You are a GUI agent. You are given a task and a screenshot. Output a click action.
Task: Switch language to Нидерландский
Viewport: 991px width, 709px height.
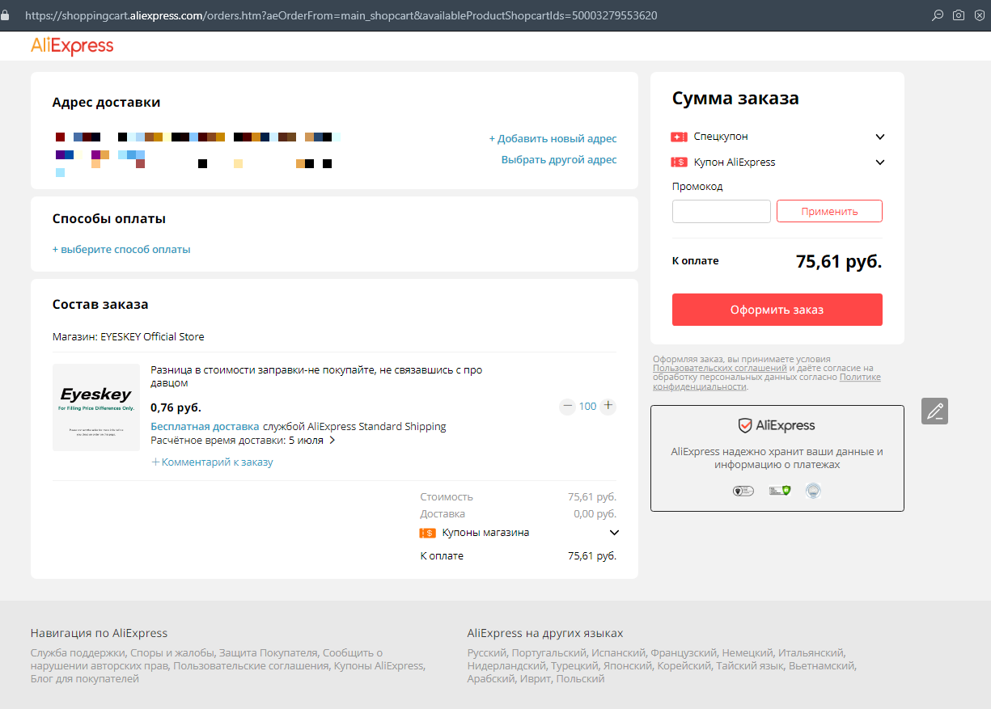[x=506, y=666]
